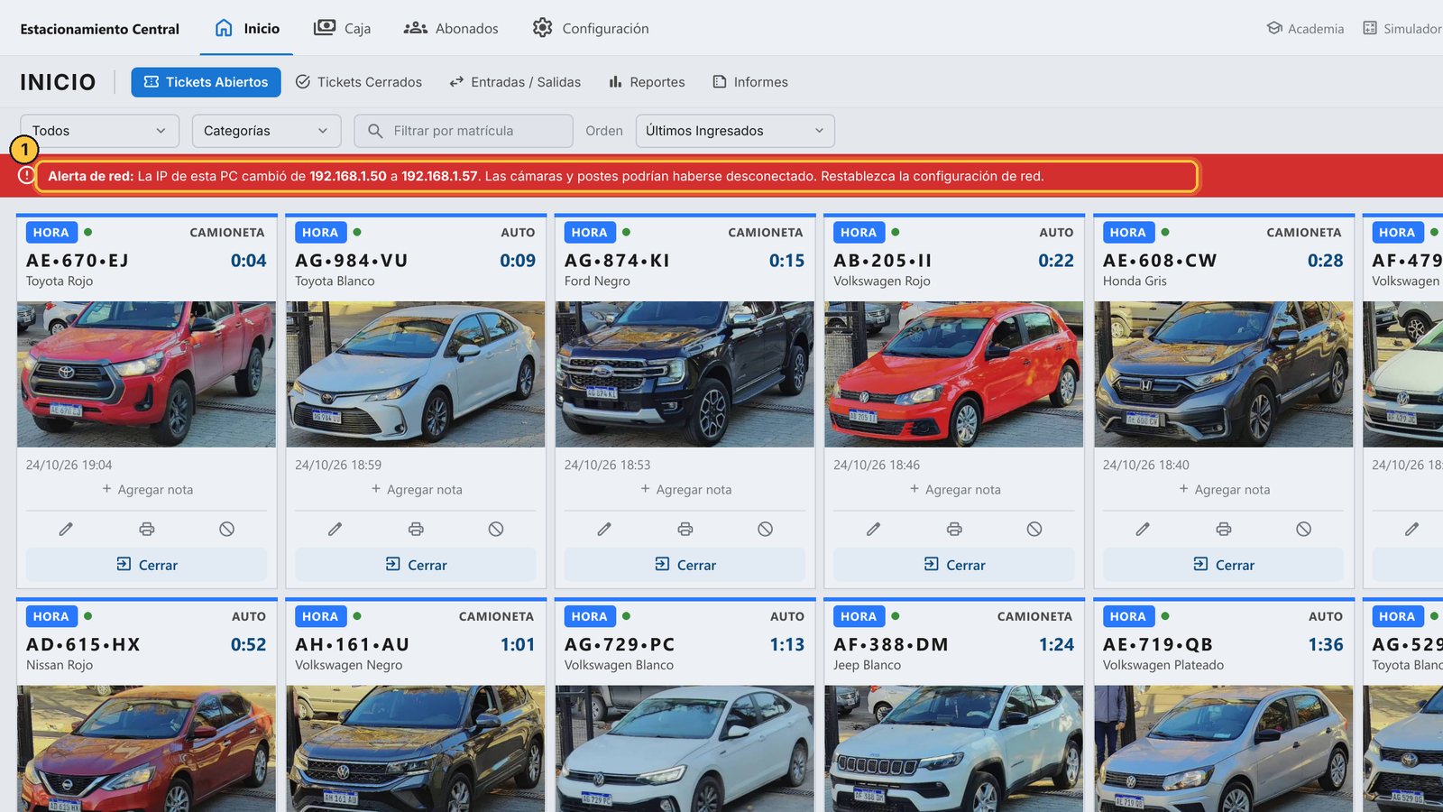Show the Tickets Cerrados tab
Screen dimensions: 1443x812
click(x=359, y=82)
